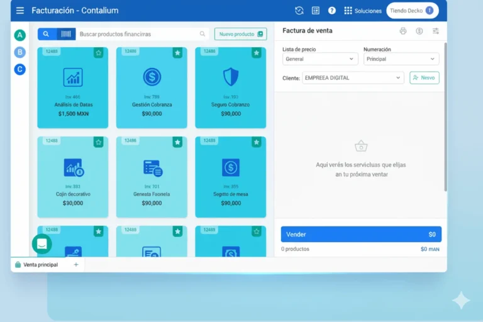Toggle favorite star on Análisis de Datos
The height and width of the screenshot is (322, 483).
point(99,53)
